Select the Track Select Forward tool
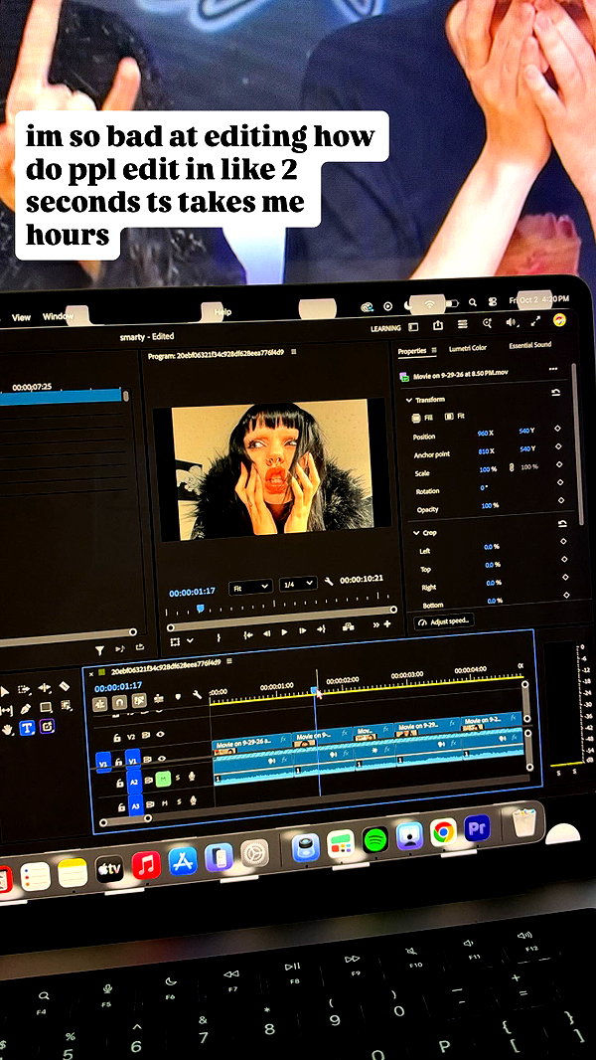Viewport: 596px width, 1060px height. (x=24, y=689)
